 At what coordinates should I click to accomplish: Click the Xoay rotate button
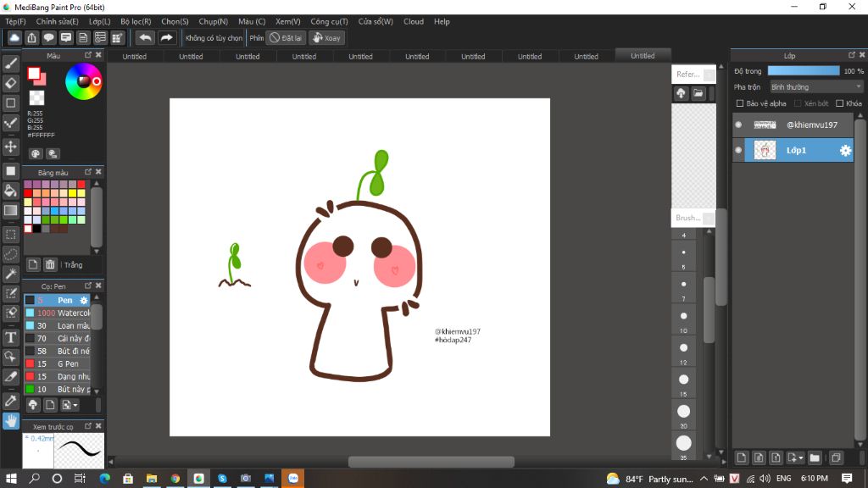click(x=326, y=37)
